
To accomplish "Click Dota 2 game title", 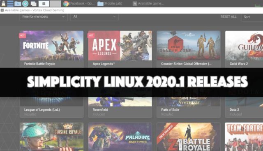I will coord(234,110).
